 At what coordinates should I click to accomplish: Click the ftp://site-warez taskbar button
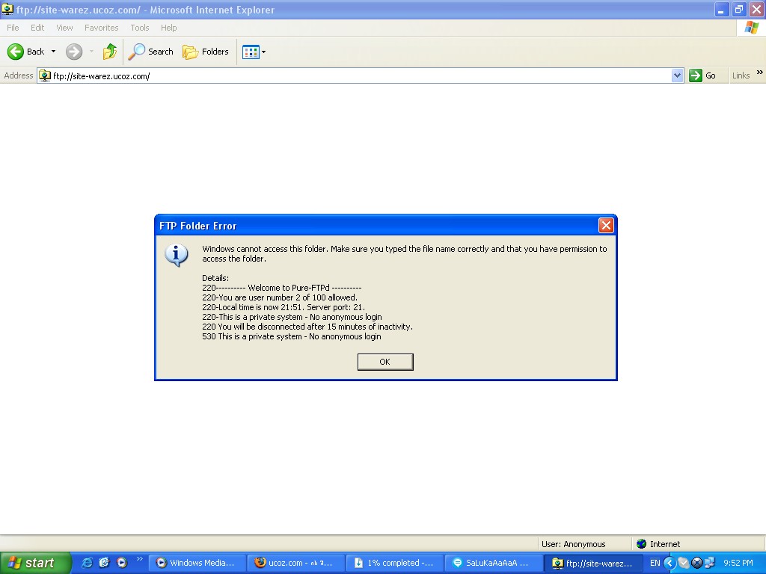[x=592, y=563]
